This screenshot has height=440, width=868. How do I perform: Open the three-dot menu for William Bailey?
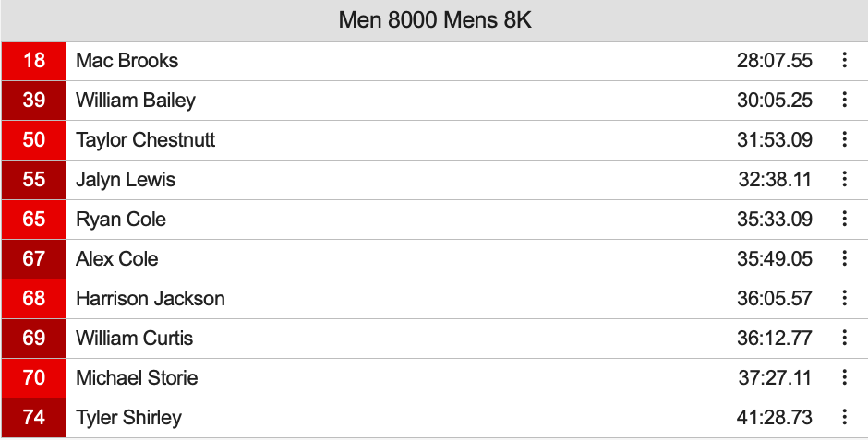tap(844, 101)
